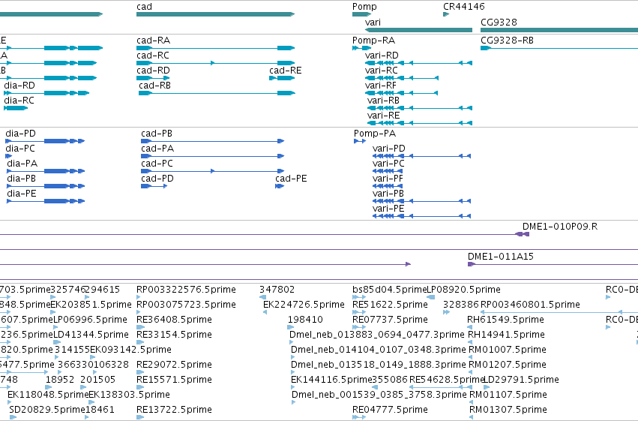Open the Dmel_neb_013518_0149_1888.3prime label
This screenshot has height=421, width=638.
coord(379,365)
